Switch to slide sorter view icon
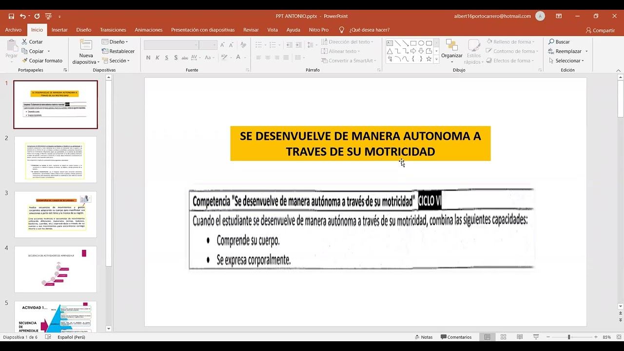624x351 pixels. pyautogui.click(x=504, y=337)
